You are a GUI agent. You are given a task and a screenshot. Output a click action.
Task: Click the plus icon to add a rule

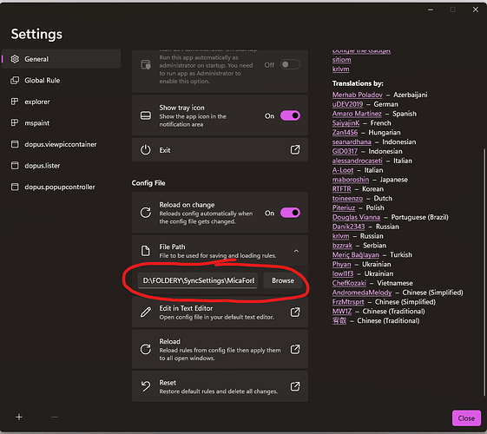[19, 417]
